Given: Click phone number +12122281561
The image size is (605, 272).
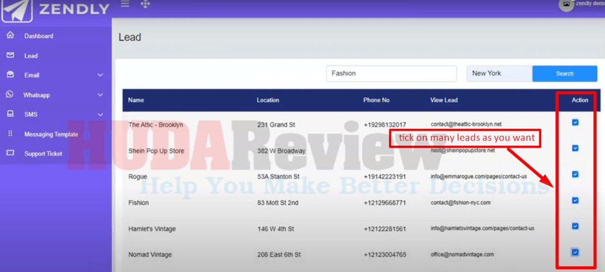Looking at the screenshot, I should pyautogui.click(x=384, y=229).
